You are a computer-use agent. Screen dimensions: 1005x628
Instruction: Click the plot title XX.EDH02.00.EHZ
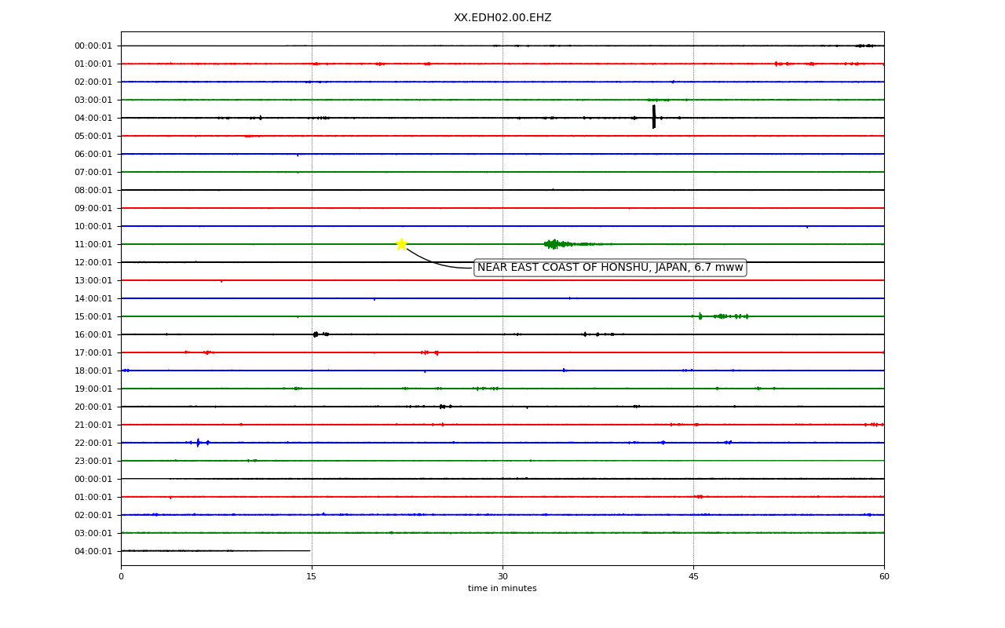pyautogui.click(x=502, y=17)
